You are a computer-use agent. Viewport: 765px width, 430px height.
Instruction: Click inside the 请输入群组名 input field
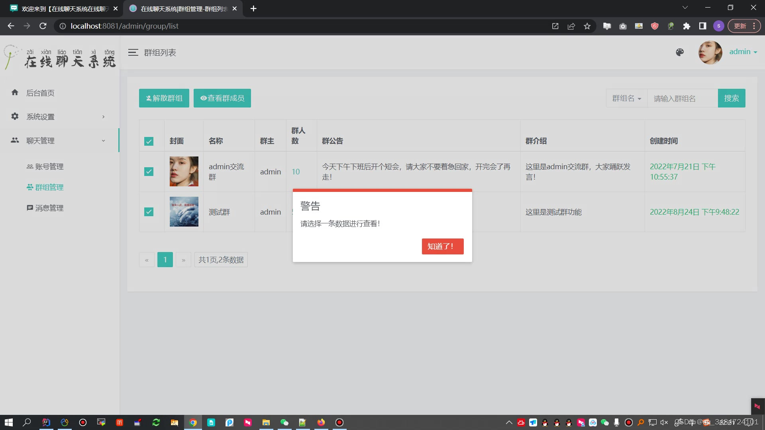[x=682, y=98]
